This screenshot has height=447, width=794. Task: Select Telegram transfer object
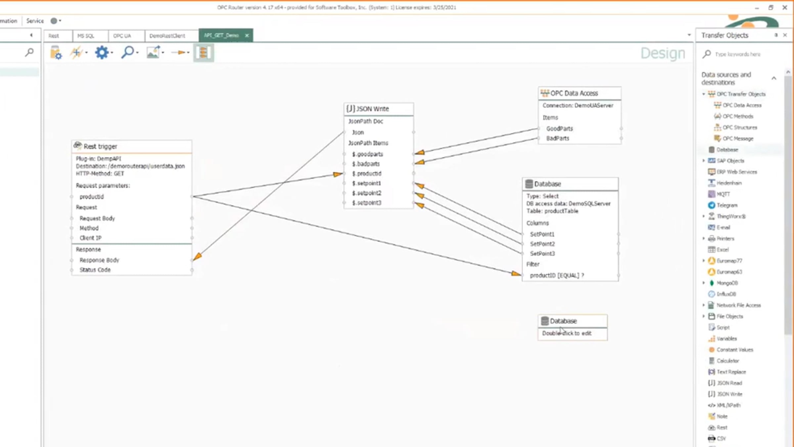click(x=727, y=205)
